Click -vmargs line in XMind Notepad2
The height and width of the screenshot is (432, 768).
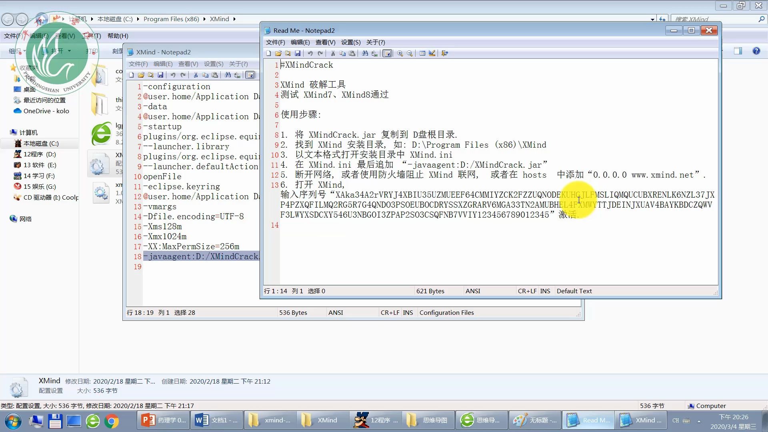tap(160, 206)
